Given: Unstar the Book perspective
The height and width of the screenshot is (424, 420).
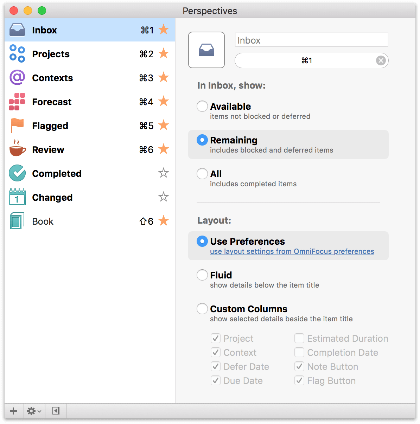Looking at the screenshot, I should (164, 221).
